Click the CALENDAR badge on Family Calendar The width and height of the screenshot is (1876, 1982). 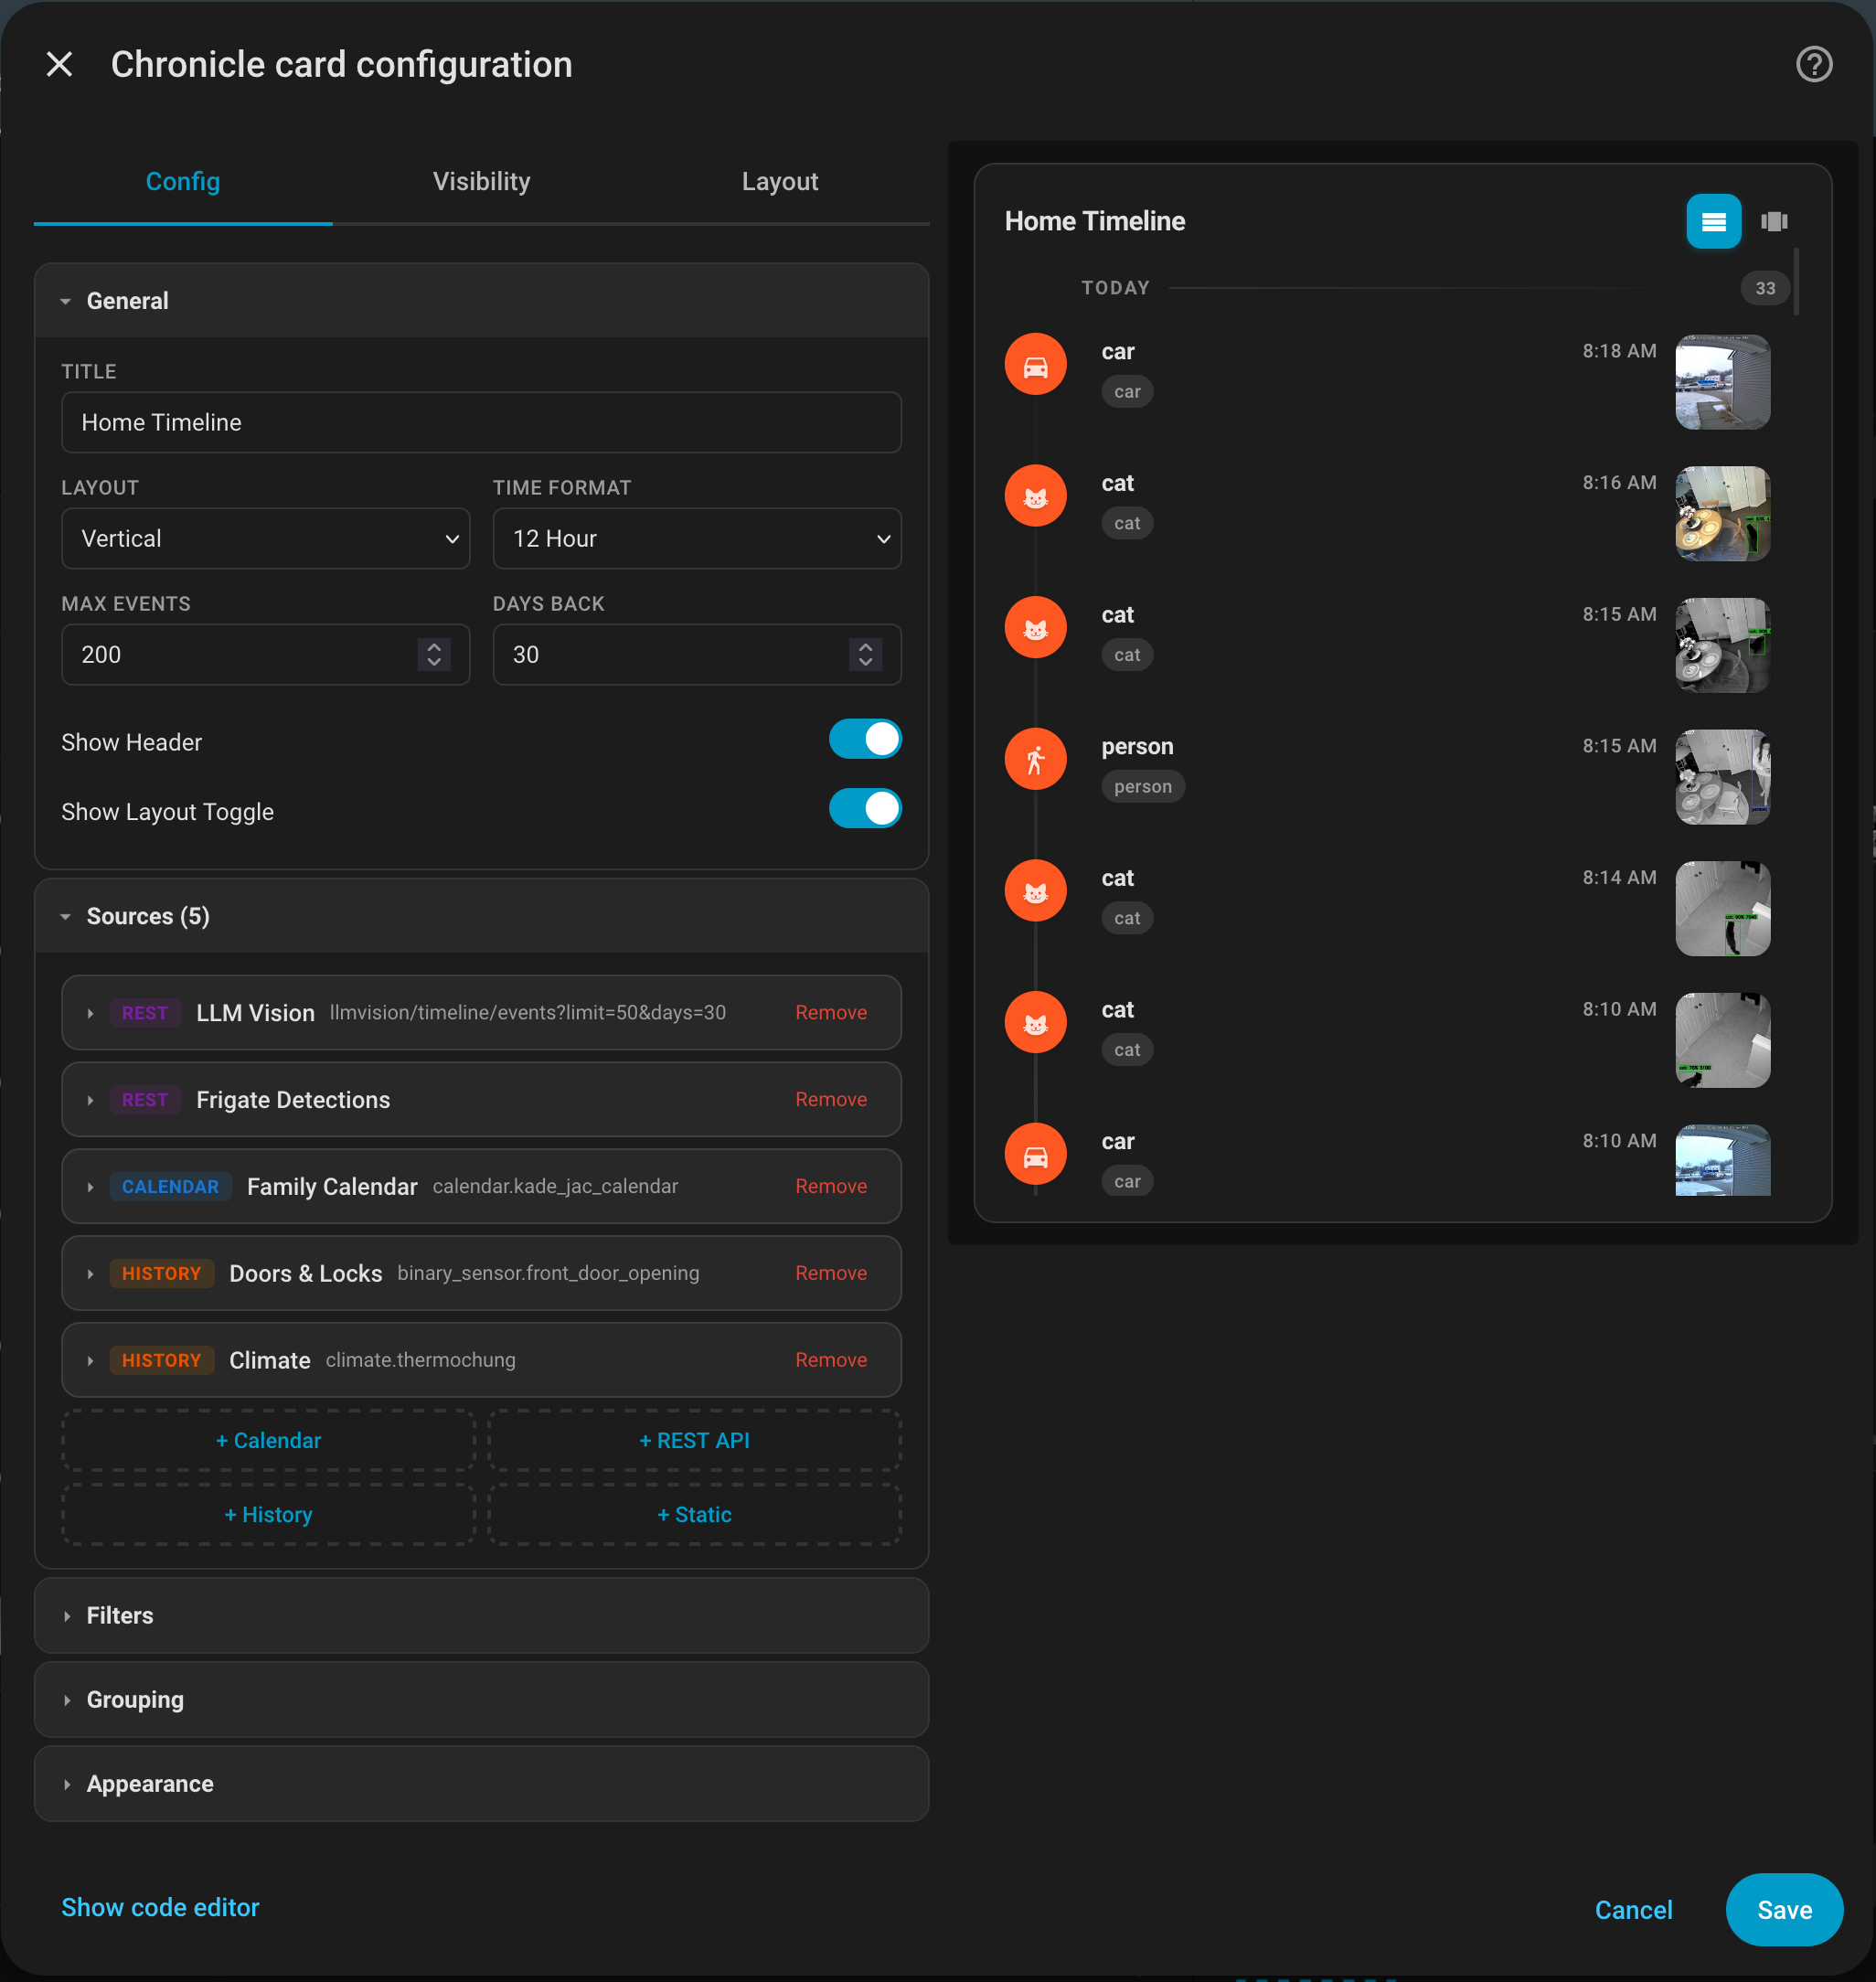170,1186
